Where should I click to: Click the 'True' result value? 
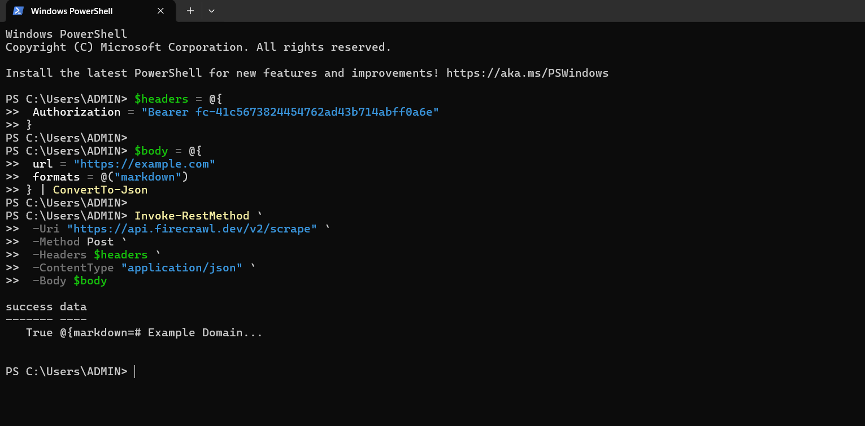39,332
